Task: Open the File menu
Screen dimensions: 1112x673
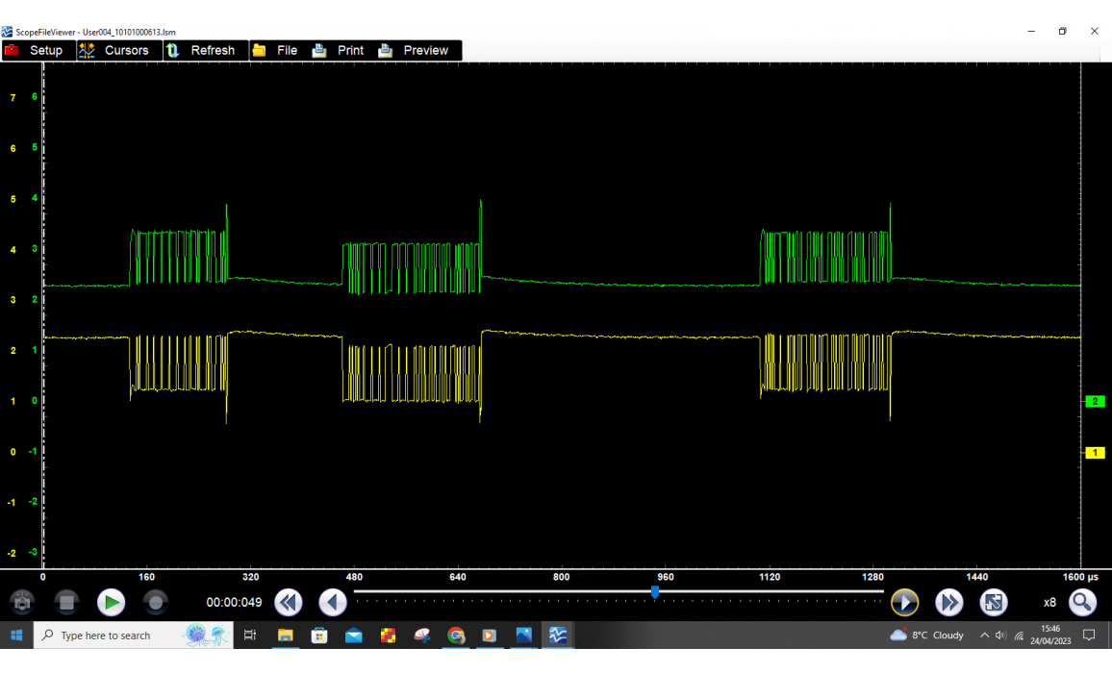Action: [275, 50]
